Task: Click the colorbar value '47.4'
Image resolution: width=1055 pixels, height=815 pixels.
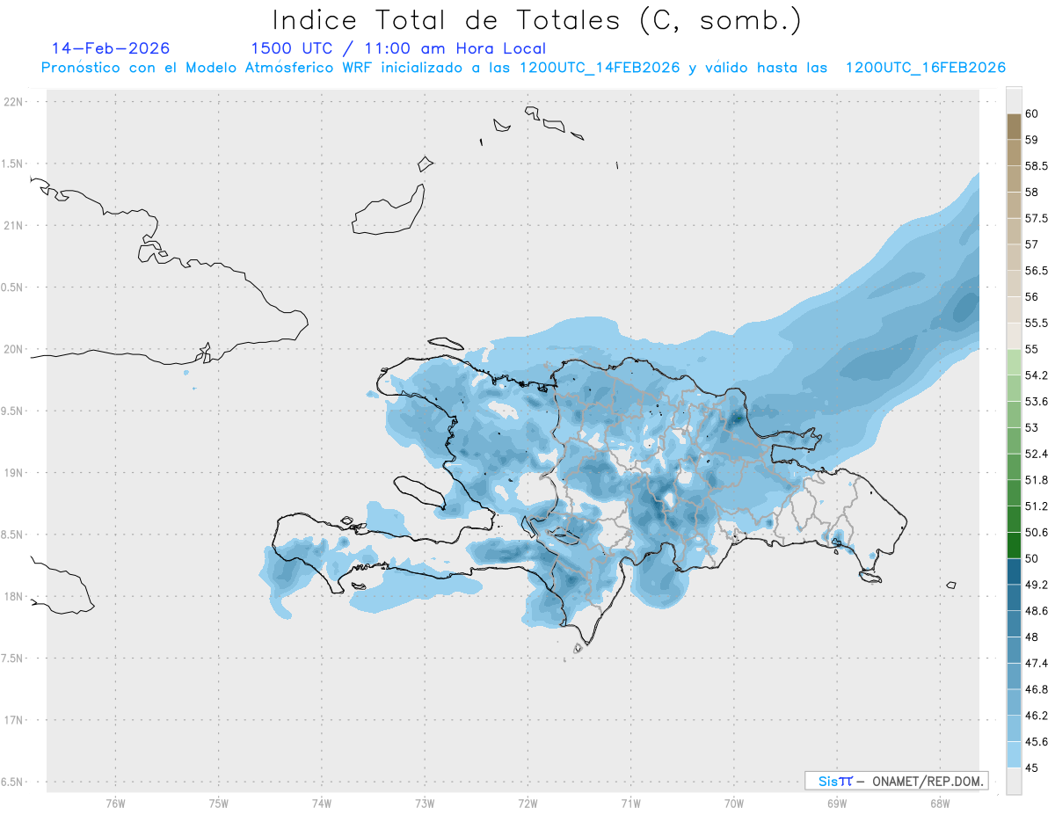Action: coord(1037,663)
